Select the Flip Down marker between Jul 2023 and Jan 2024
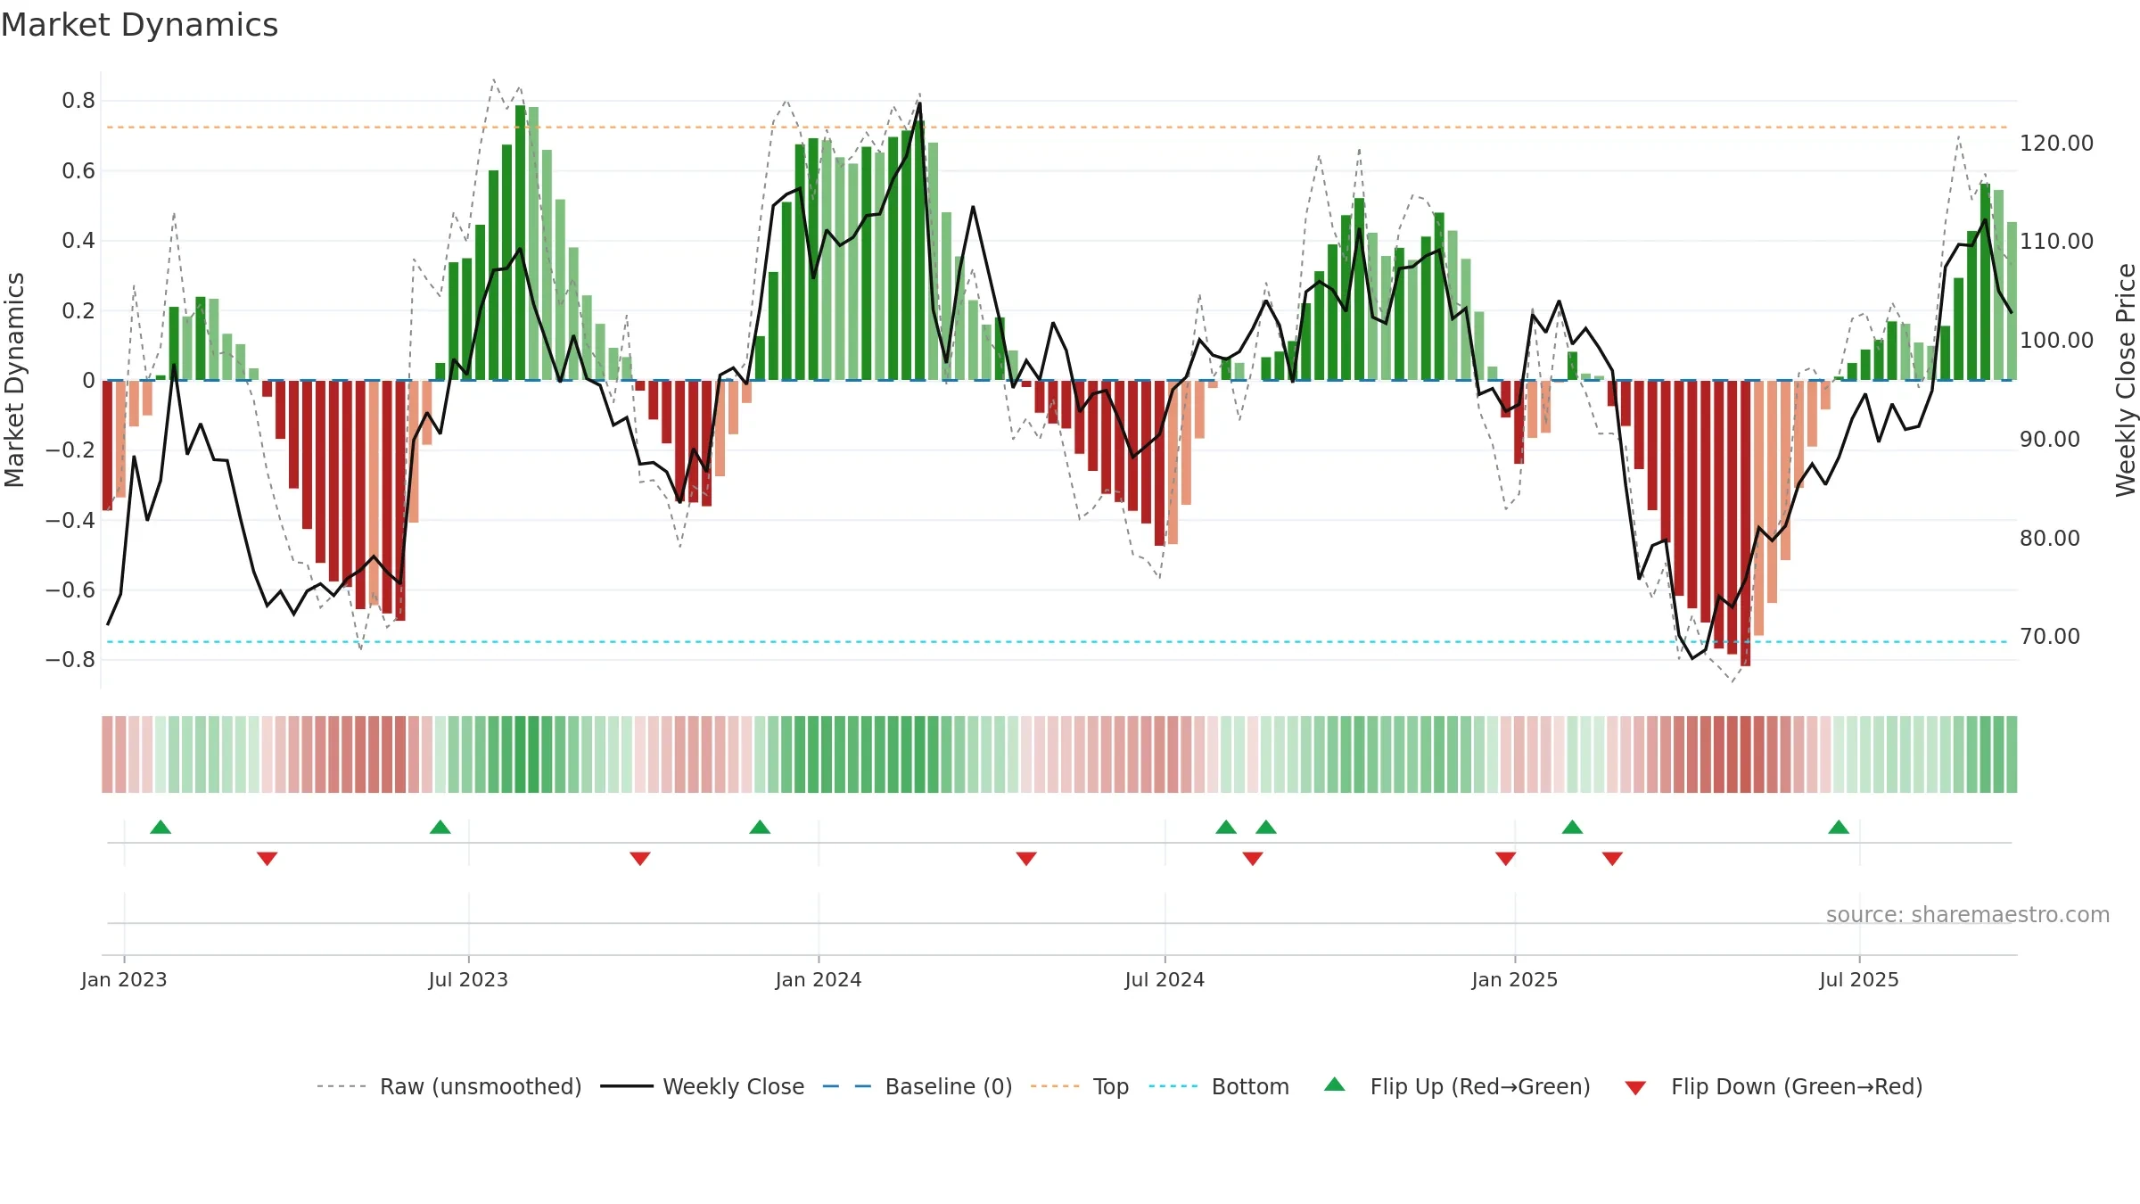 pos(640,859)
